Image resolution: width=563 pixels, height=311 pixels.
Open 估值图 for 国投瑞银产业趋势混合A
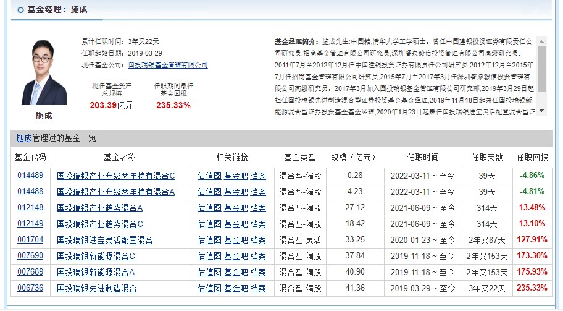coord(210,208)
